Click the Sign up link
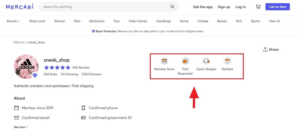This screenshot has width=297, height=135. coord(224,7)
